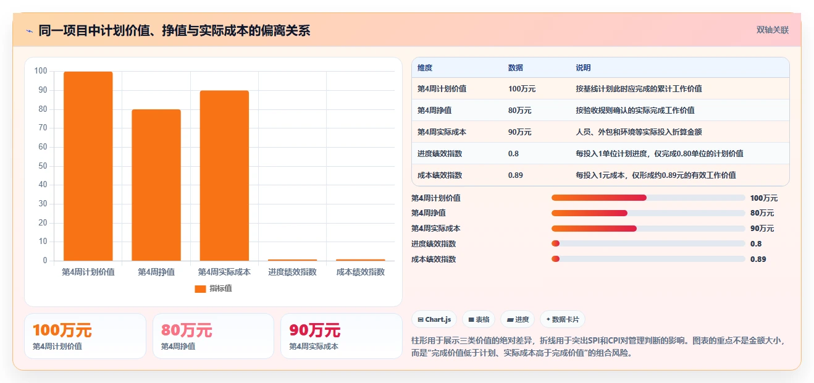Click the 50 y-axis tick label
814x383 pixels.
pyautogui.click(x=43, y=166)
